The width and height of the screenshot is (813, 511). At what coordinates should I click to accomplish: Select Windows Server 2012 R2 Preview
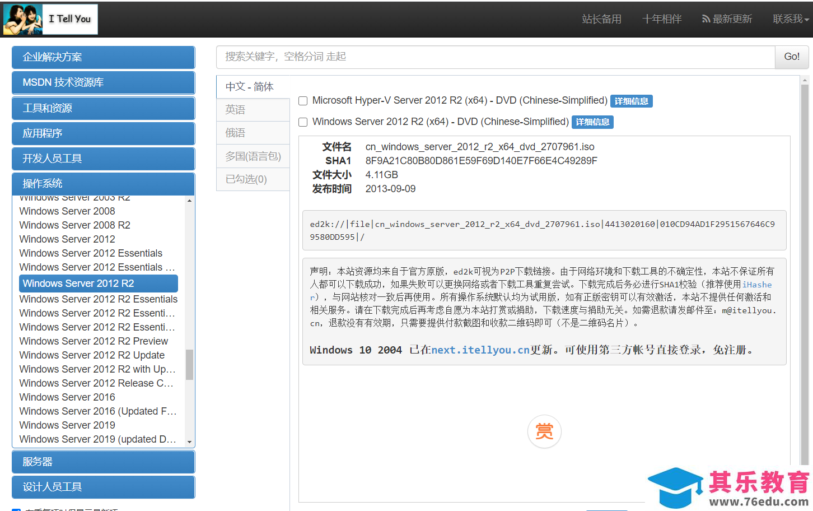[94, 341]
